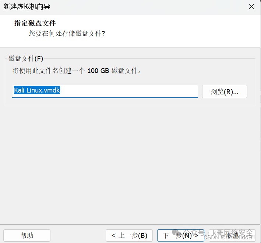Click the 您要在何处存储磁盘文件? subtitle text
The width and height of the screenshot is (261, 243).
click(x=67, y=34)
